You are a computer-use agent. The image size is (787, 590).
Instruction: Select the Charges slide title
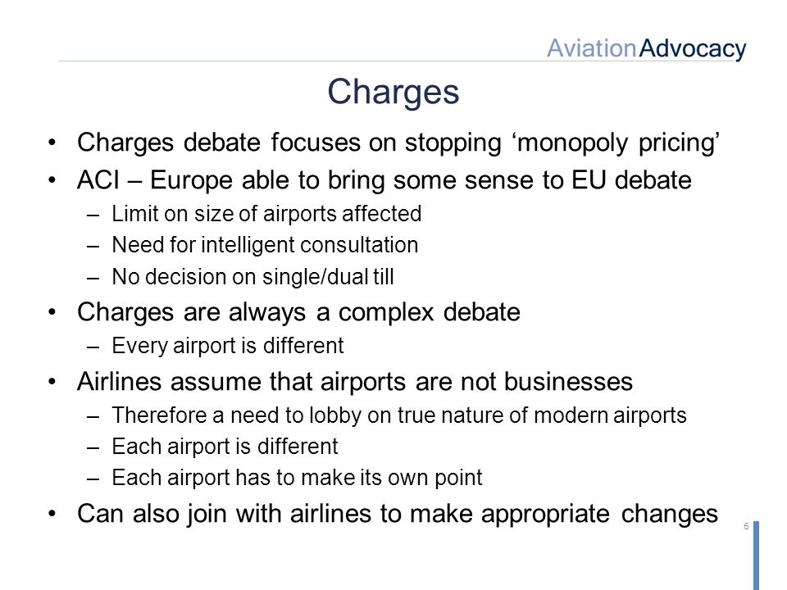tap(393, 92)
